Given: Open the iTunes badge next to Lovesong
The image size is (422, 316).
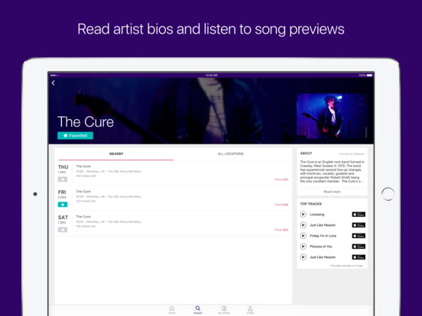Looking at the screenshot, I should coord(359,214).
